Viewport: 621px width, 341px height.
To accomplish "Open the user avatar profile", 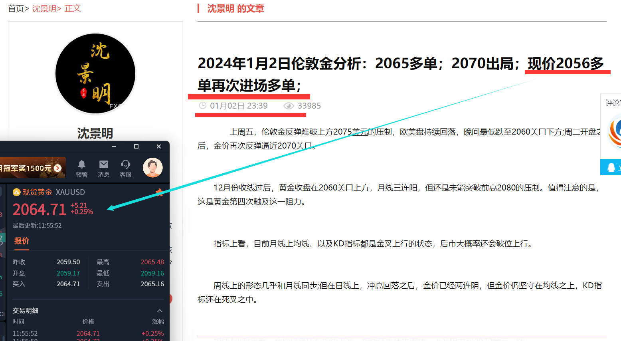I will [x=153, y=167].
